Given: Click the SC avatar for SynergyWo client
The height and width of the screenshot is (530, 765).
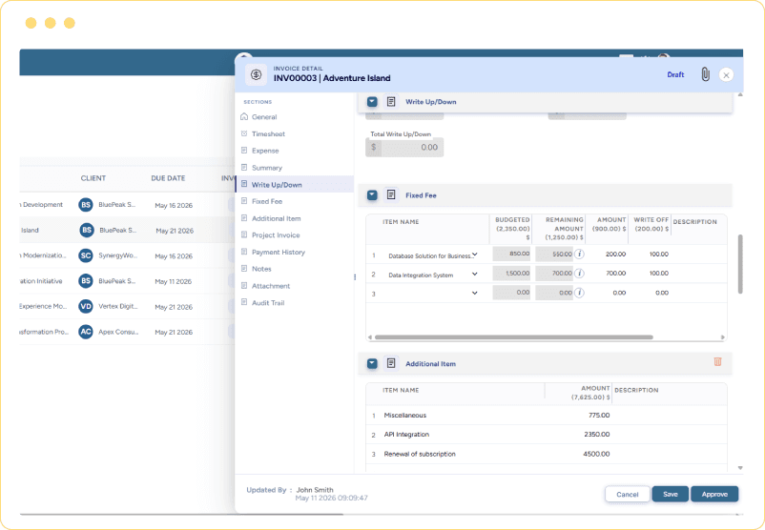Looking at the screenshot, I should coord(86,255).
